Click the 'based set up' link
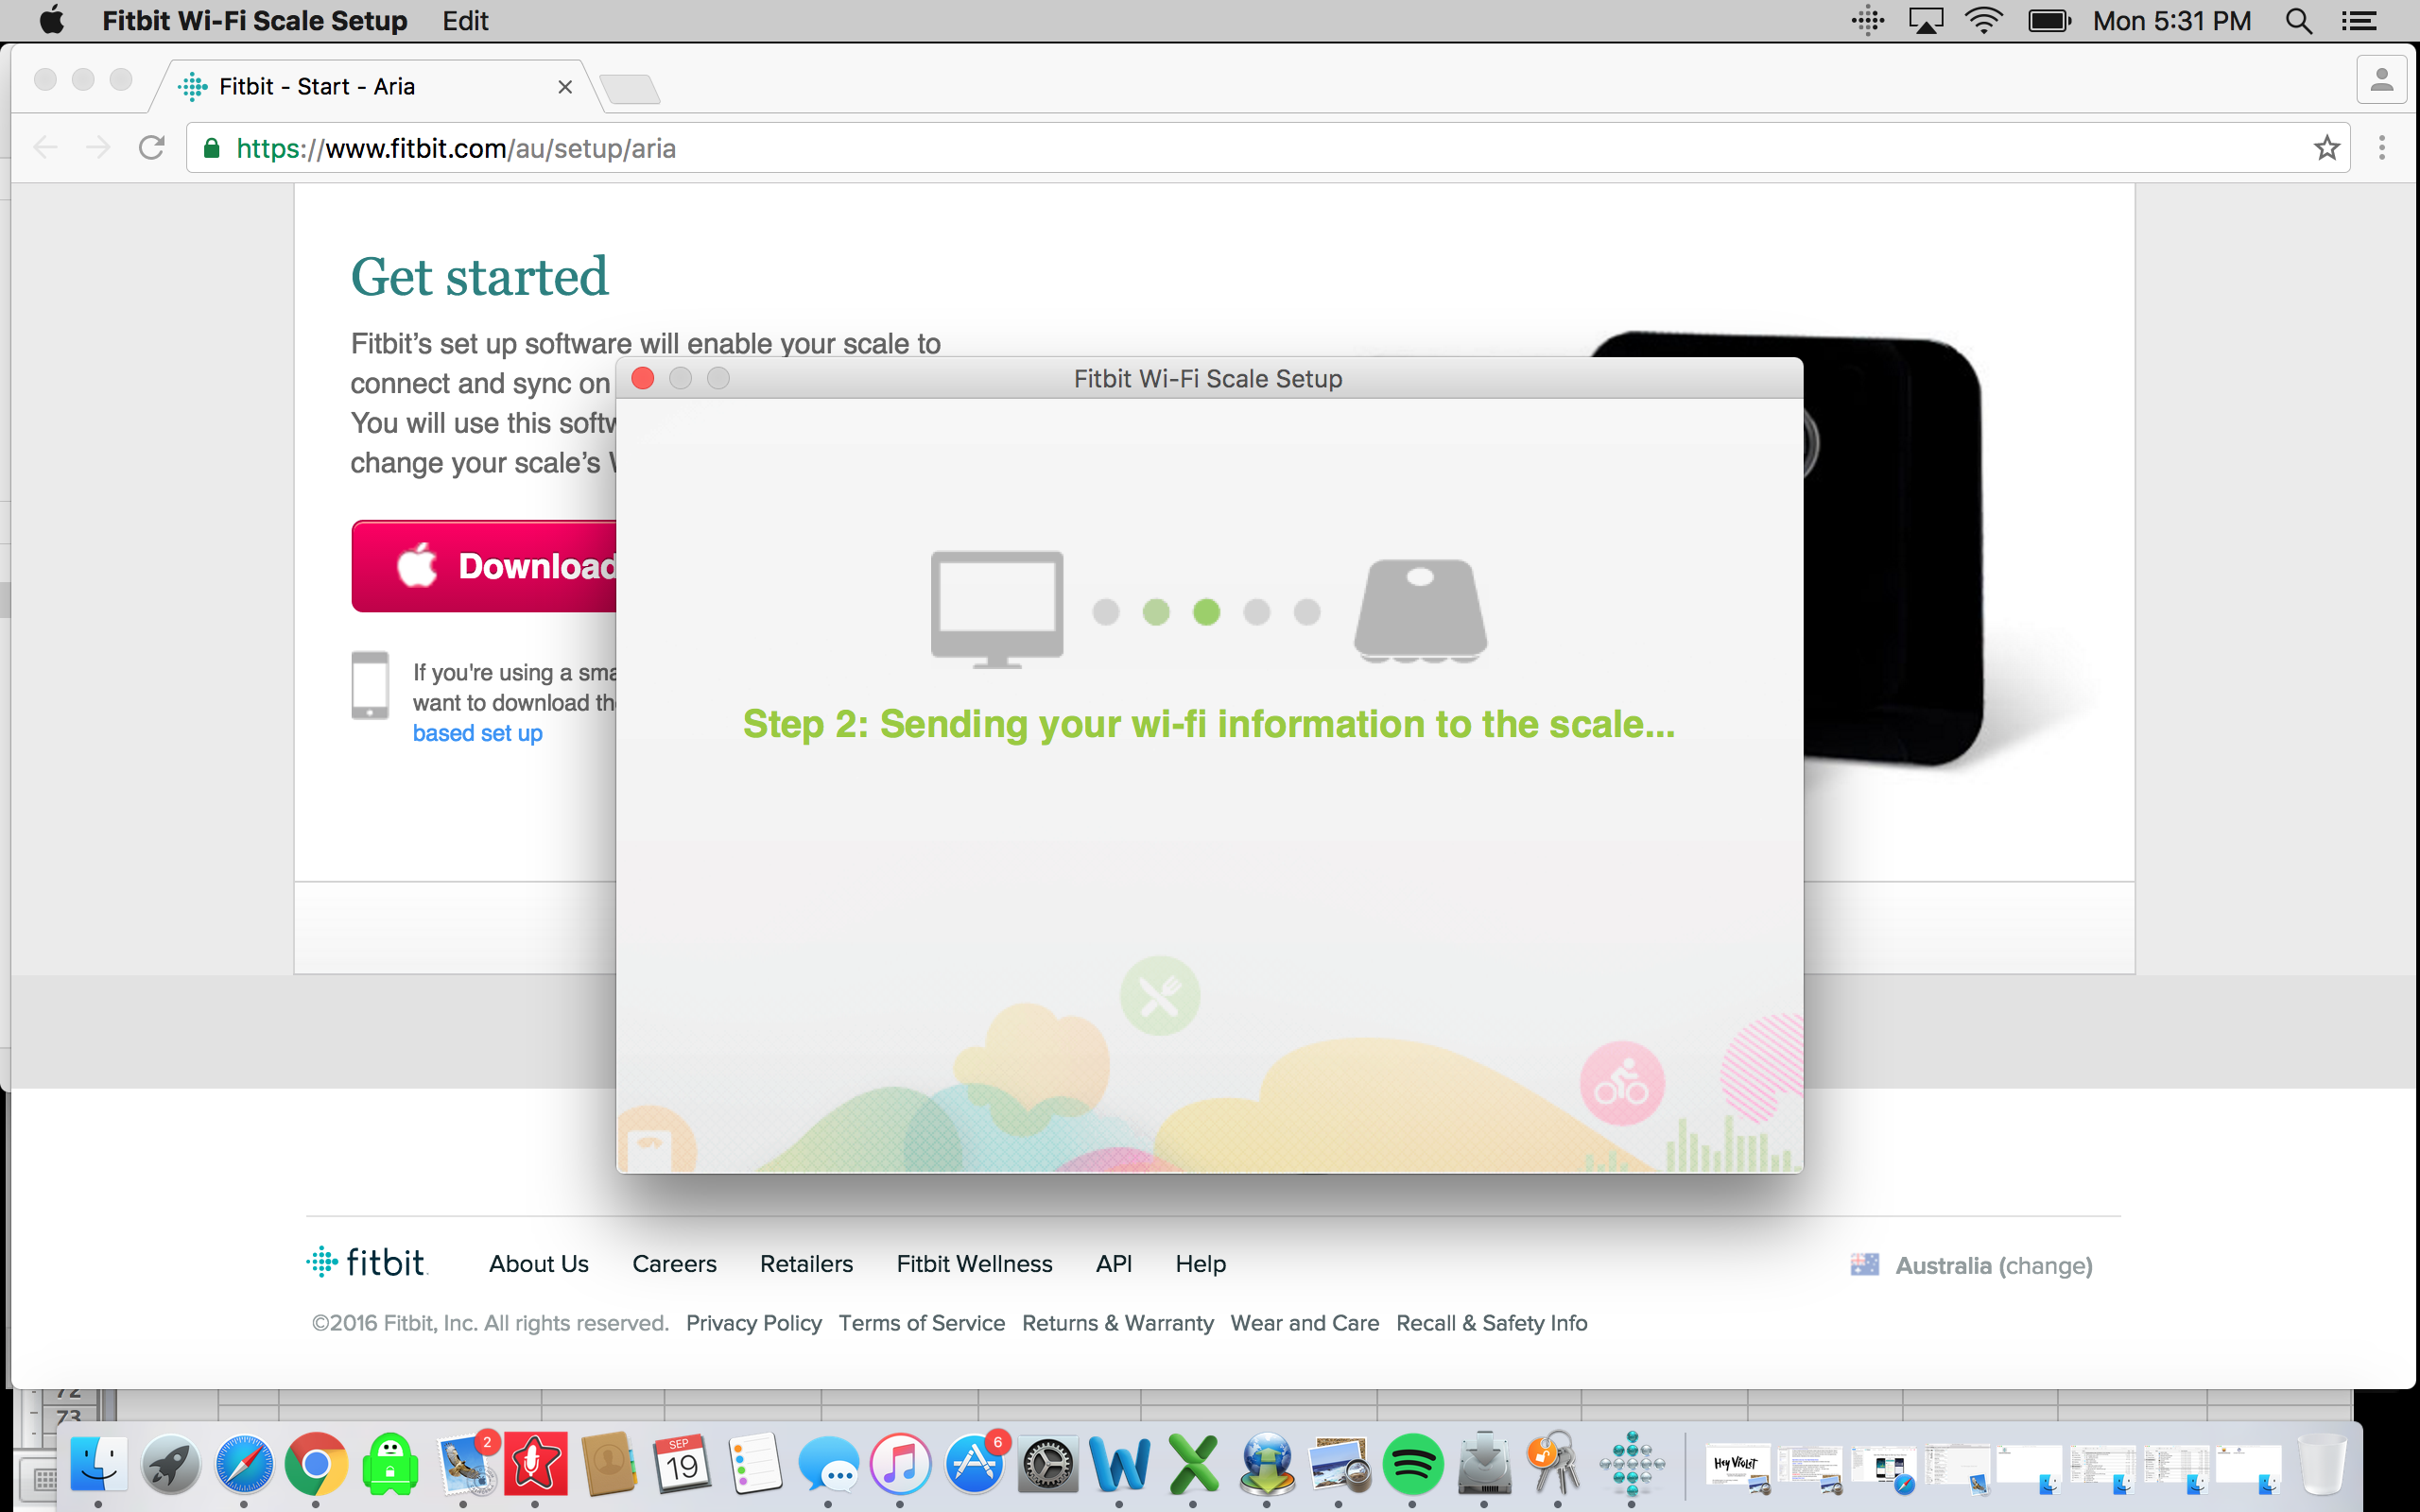 (475, 733)
